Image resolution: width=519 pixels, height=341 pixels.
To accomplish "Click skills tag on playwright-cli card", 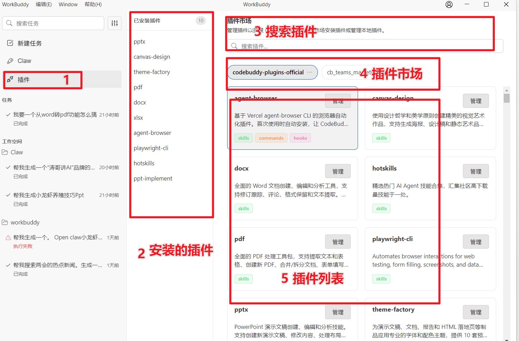I will tap(381, 279).
